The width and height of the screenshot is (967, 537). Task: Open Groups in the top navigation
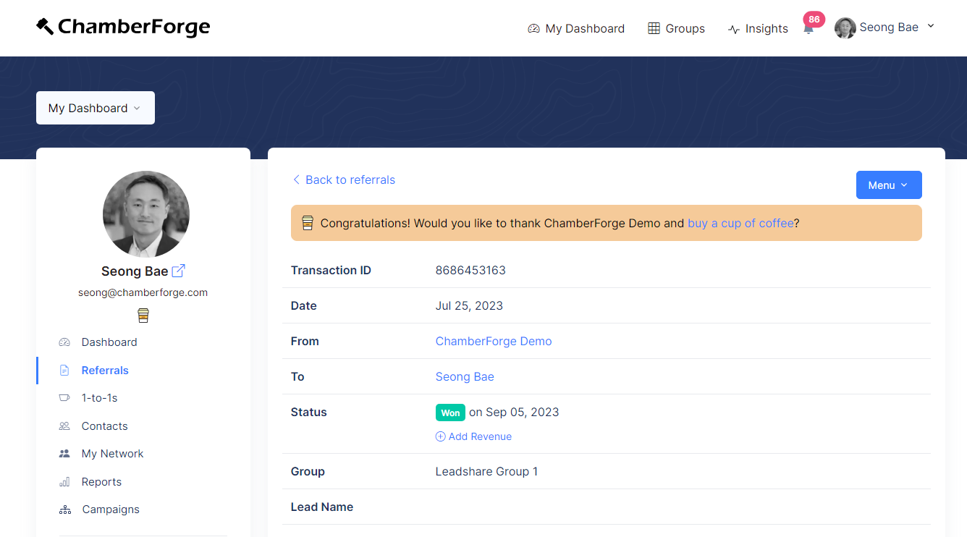tap(676, 29)
